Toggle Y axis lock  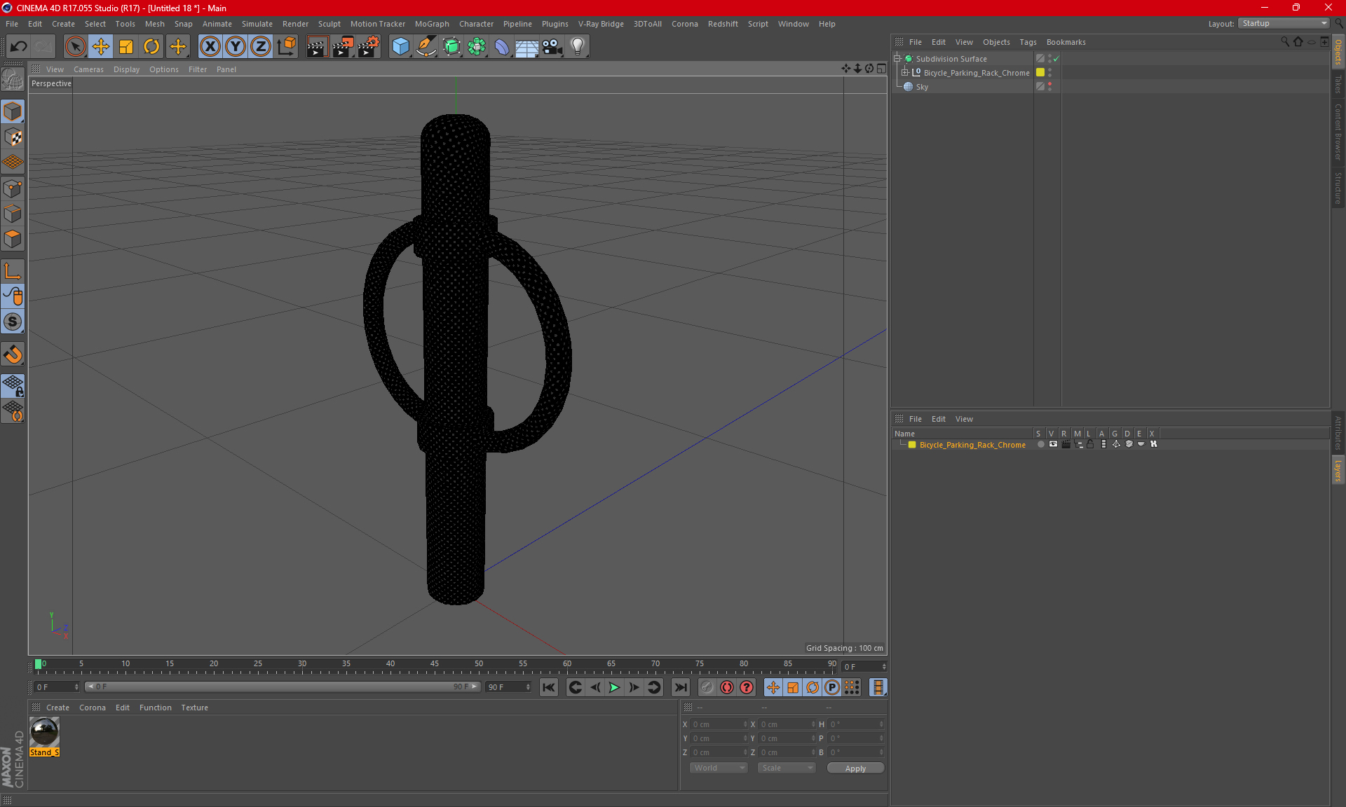235,47
